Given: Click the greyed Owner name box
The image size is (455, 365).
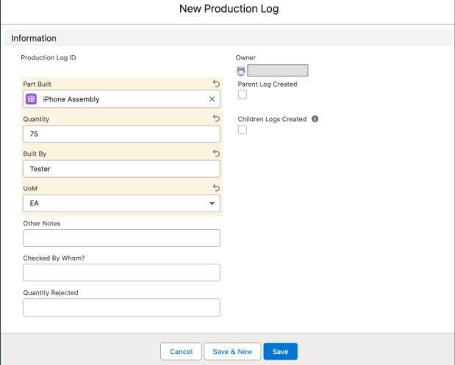Looking at the screenshot, I should (x=278, y=71).
